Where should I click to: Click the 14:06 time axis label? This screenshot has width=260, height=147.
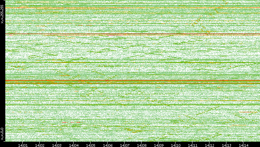pos(108,145)
